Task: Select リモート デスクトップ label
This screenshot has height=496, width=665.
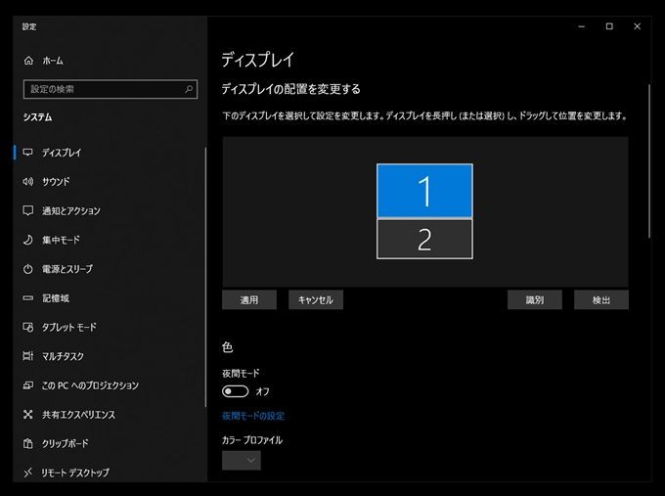Action: click(x=75, y=473)
